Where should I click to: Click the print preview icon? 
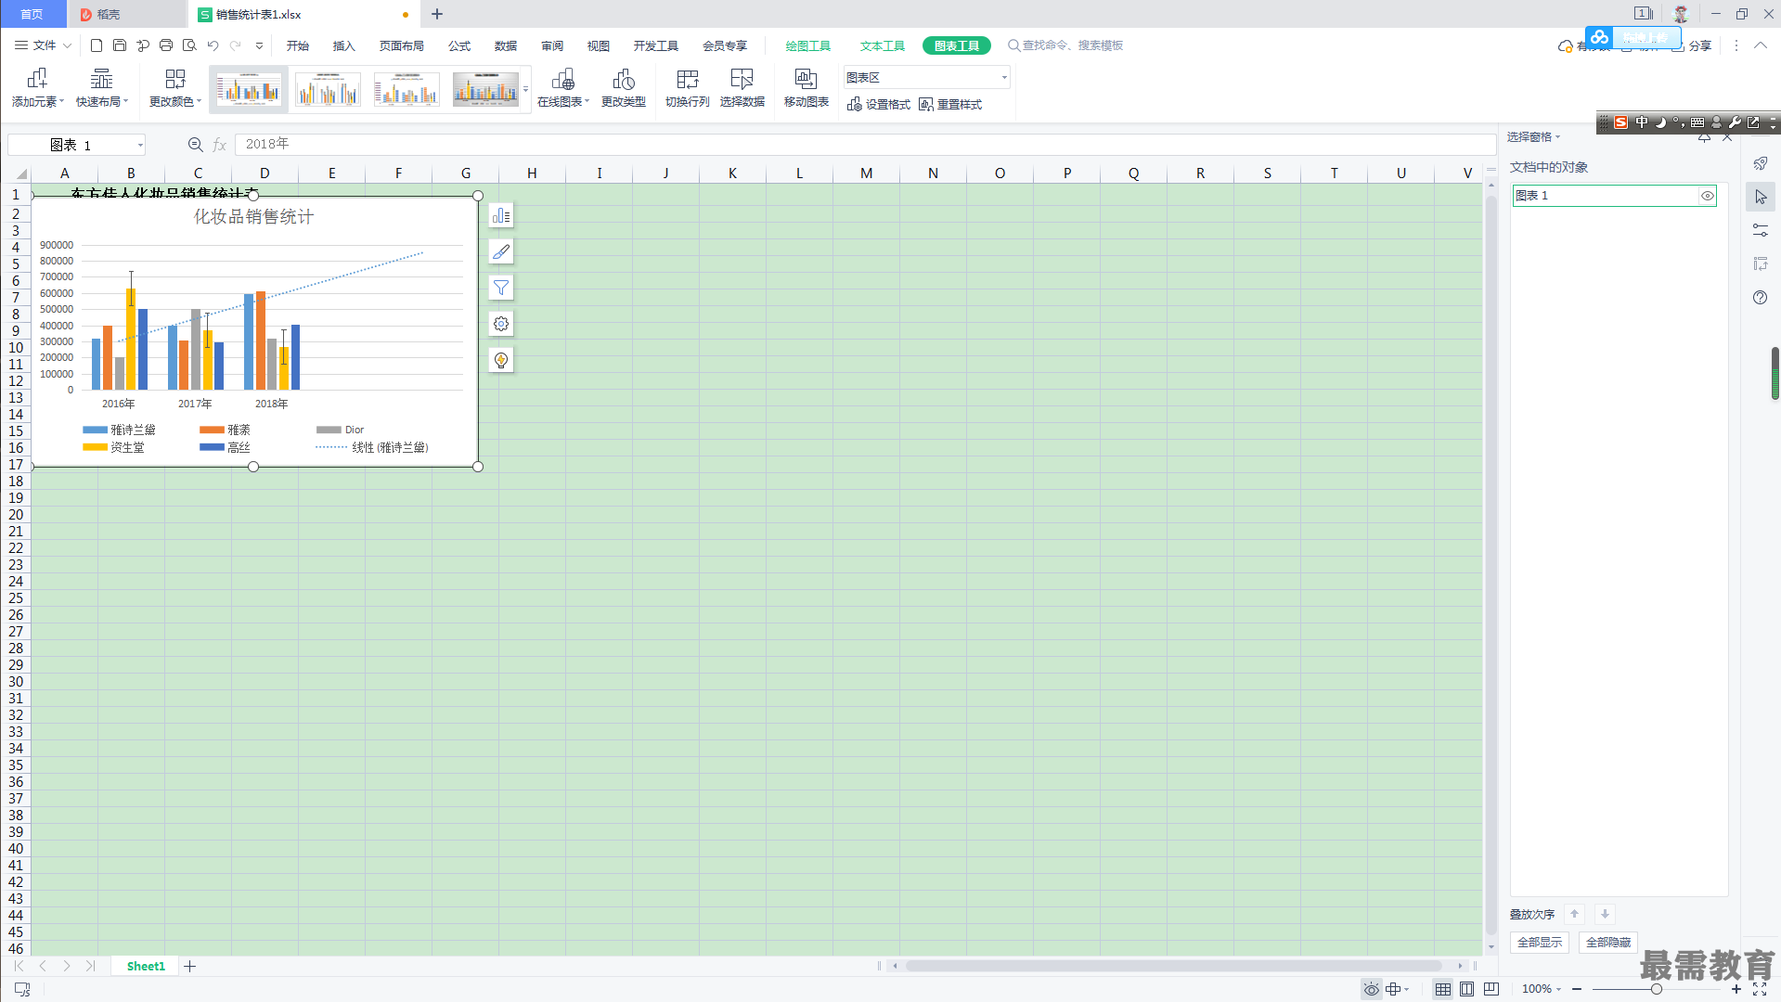pyautogui.click(x=189, y=45)
